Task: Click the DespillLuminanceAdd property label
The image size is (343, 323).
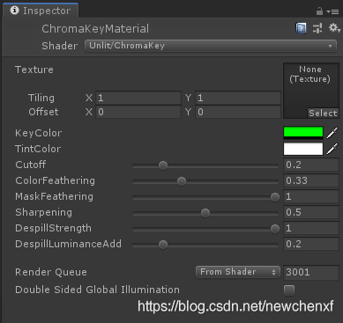Action: (x=68, y=244)
